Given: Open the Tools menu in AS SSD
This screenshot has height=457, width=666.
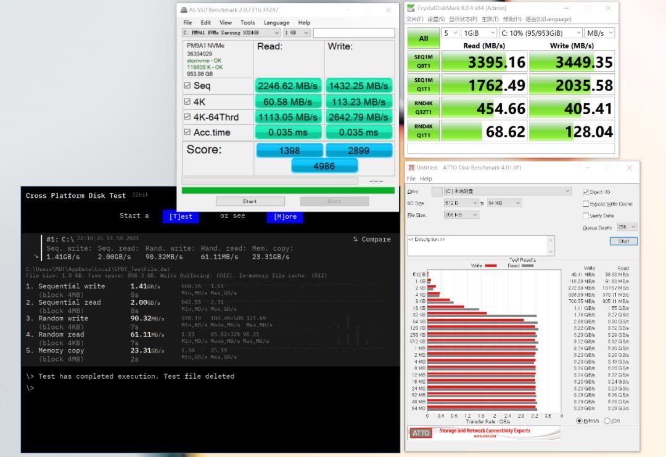Looking at the screenshot, I should point(247,23).
